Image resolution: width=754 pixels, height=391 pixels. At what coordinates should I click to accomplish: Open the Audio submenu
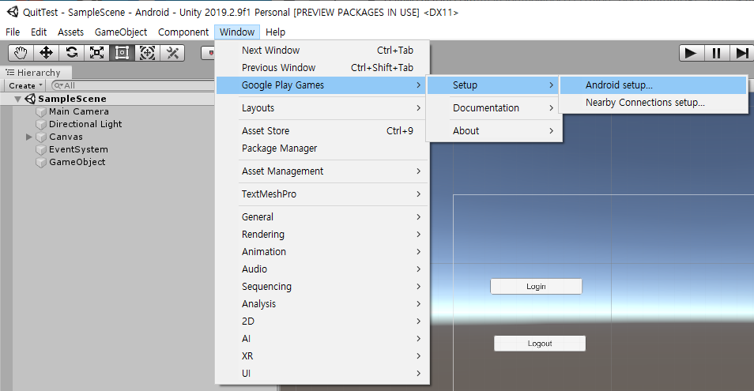pos(322,269)
